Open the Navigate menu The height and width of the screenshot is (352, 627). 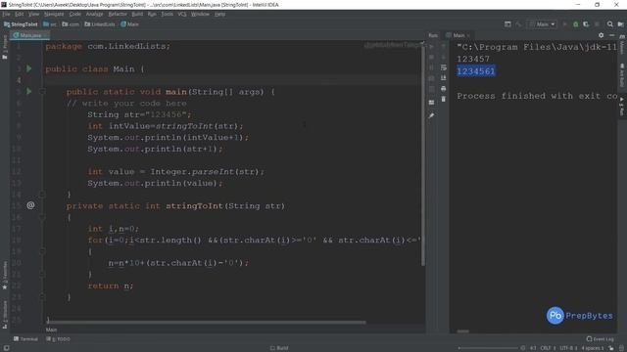click(54, 14)
